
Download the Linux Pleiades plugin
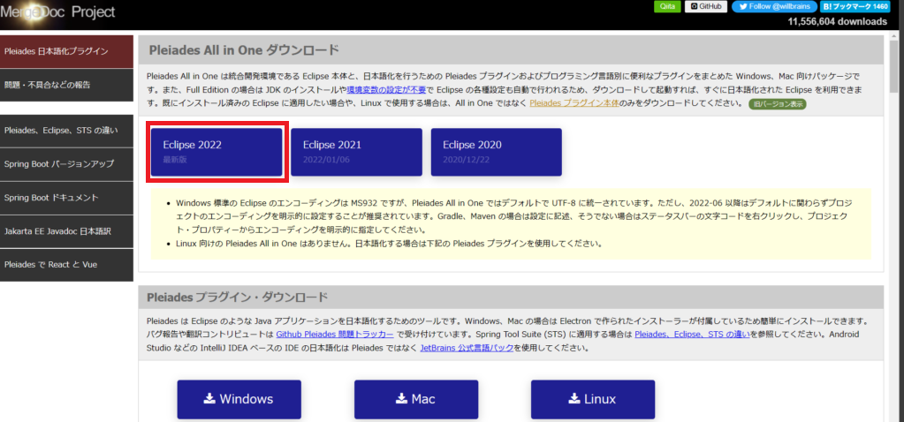[x=592, y=399]
